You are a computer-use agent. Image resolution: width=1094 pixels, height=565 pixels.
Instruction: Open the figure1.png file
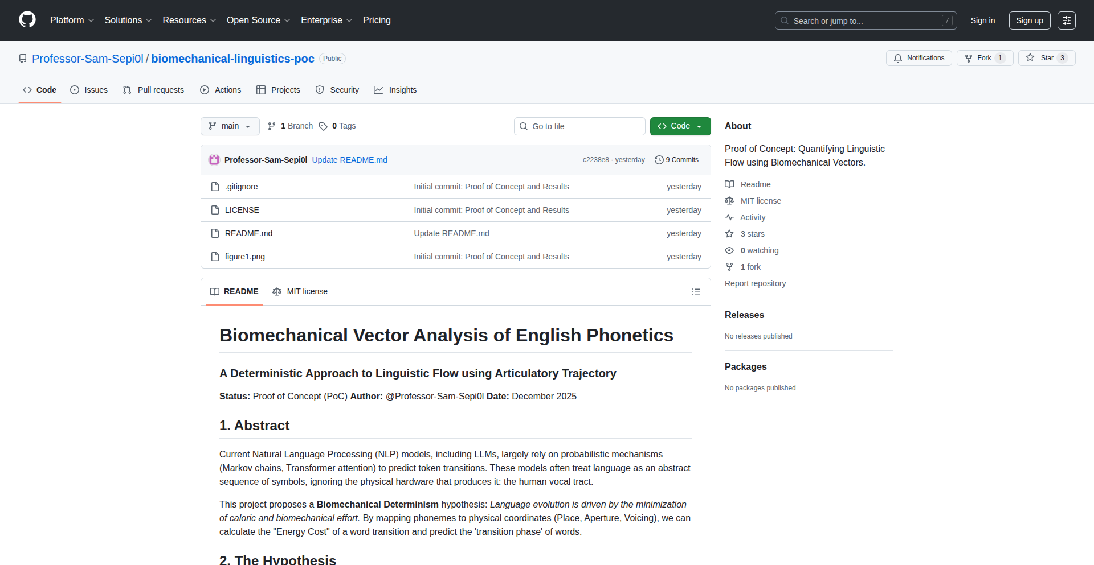coord(245,257)
